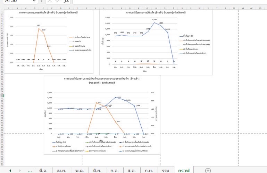Add a new sheet with the plus icon
This screenshot has height=173, width=267.
pyautogui.click(x=208, y=170)
